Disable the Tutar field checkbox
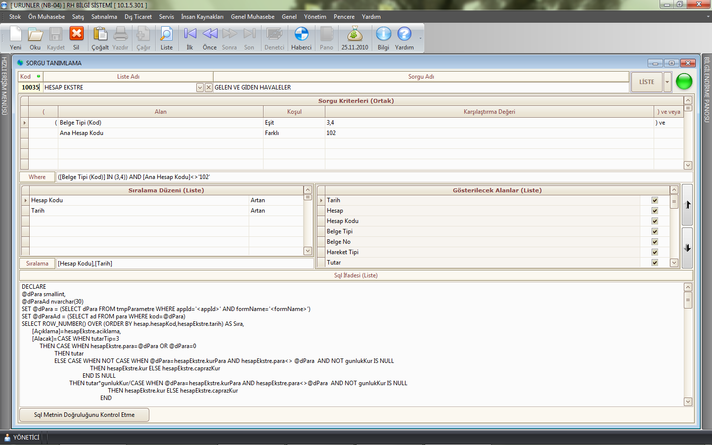The width and height of the screenshot is (712, 445). (x=655, y=263)
